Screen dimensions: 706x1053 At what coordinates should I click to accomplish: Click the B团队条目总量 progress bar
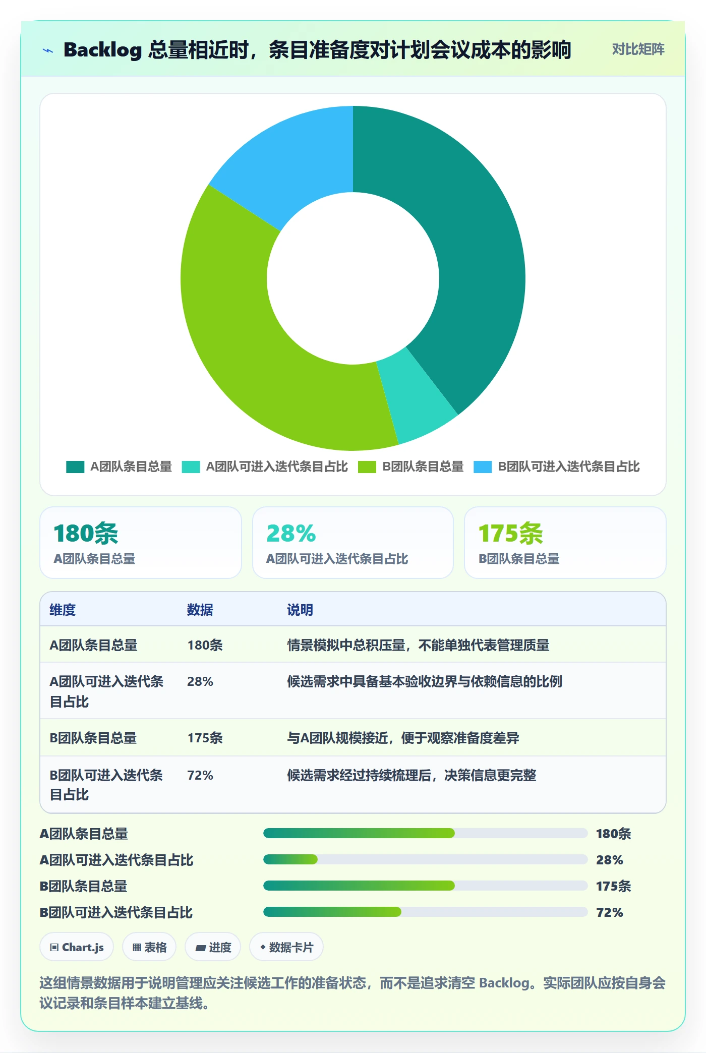point(425,886)
